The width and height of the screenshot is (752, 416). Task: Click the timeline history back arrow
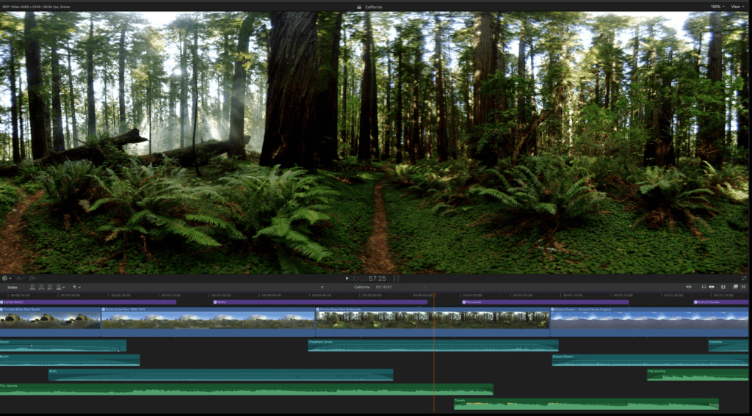point(322,287)
